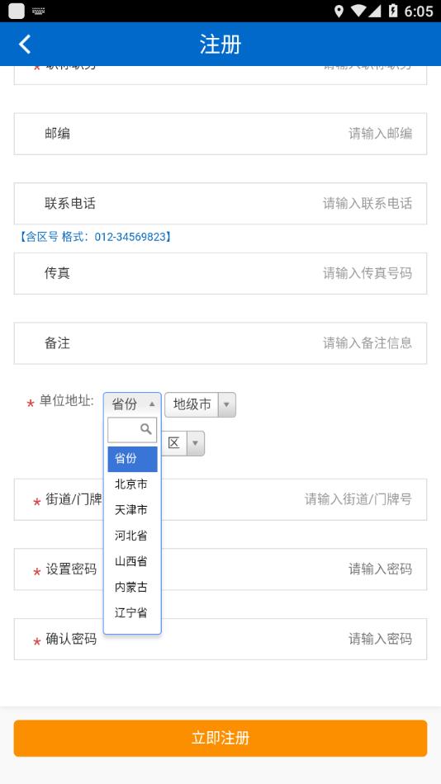
Task: Pick 内蒙古 from the province options
Action: click(132, 587)
